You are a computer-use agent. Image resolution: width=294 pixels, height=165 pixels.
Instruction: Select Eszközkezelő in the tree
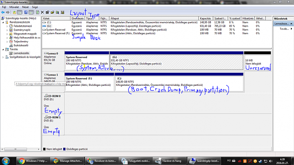coord(21,45)
